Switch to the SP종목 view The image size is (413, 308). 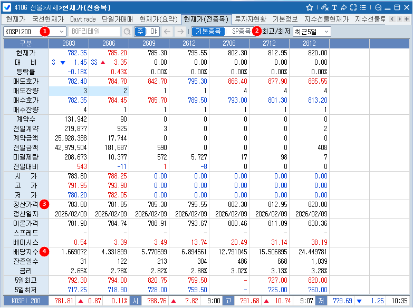tap(241, 32)
